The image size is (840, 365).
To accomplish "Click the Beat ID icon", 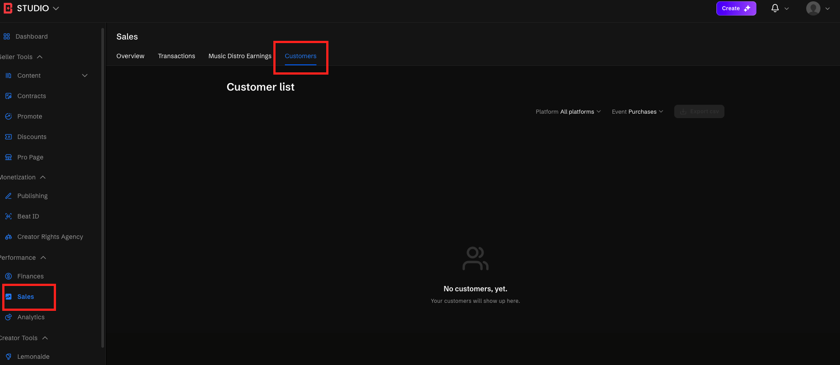I will 8,216.
